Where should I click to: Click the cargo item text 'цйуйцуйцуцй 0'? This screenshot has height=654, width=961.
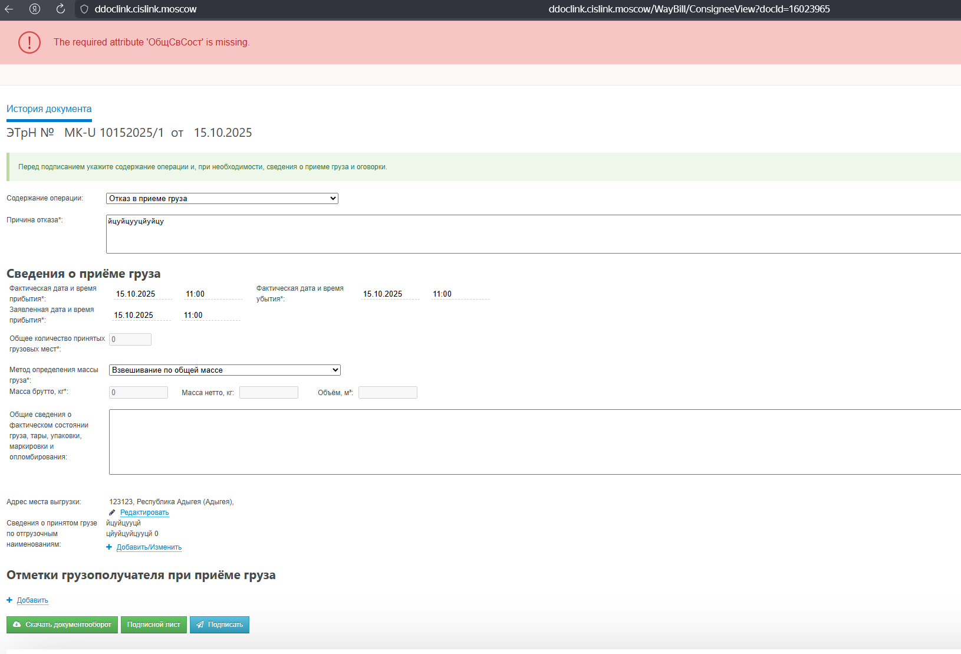[x=132, y=534]
